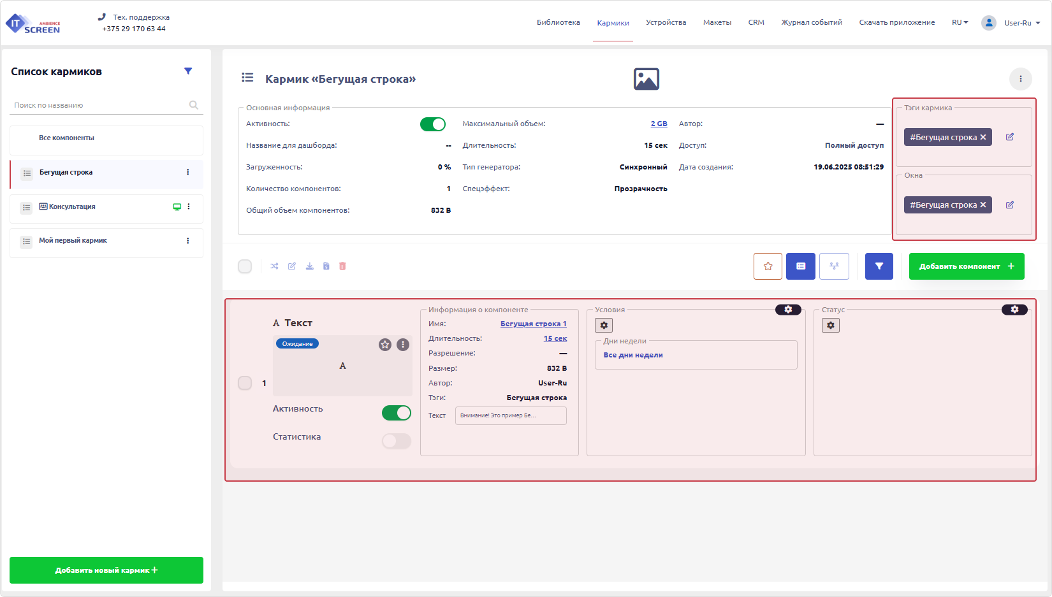The width and height of the screenshot is (1052, 597).
Task: Open the Журнал событий menu item
Action: (811, 22)
